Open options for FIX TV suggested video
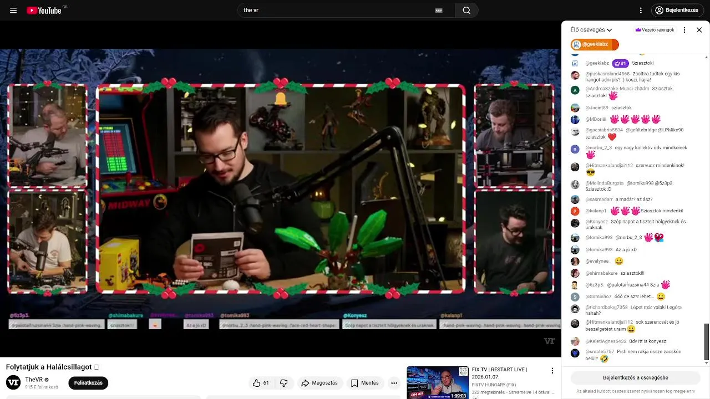This screenshot has height=399, width=710. click(x=552, y=371)
